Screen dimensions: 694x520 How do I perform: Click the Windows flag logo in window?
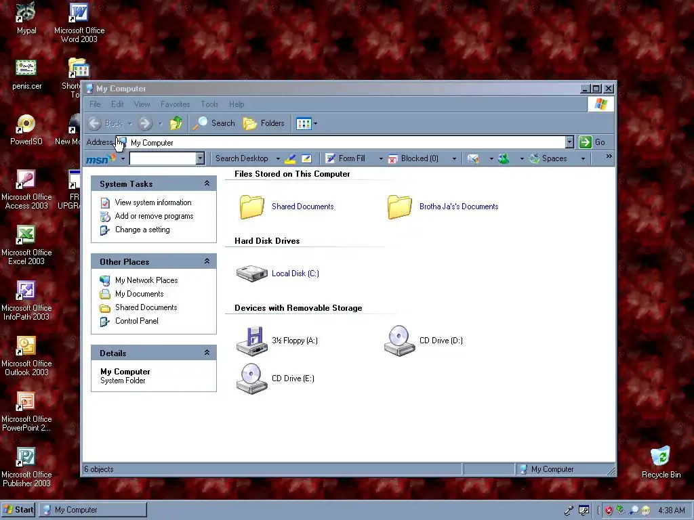tap(600, 104)
